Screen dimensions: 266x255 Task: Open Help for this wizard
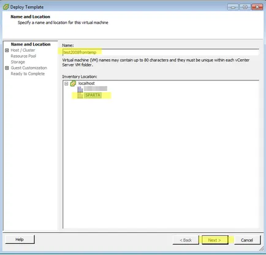pyautogui.click(x=20, y=240)
